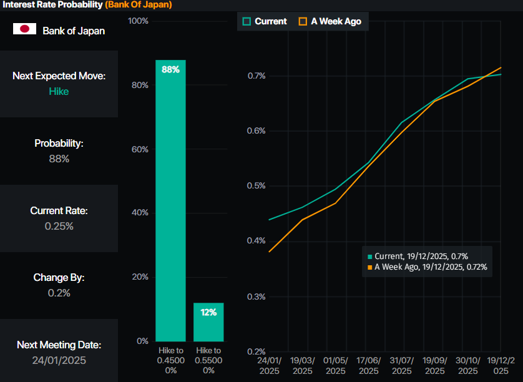
Task: Select the Current Rate panel
Action: 59,218
